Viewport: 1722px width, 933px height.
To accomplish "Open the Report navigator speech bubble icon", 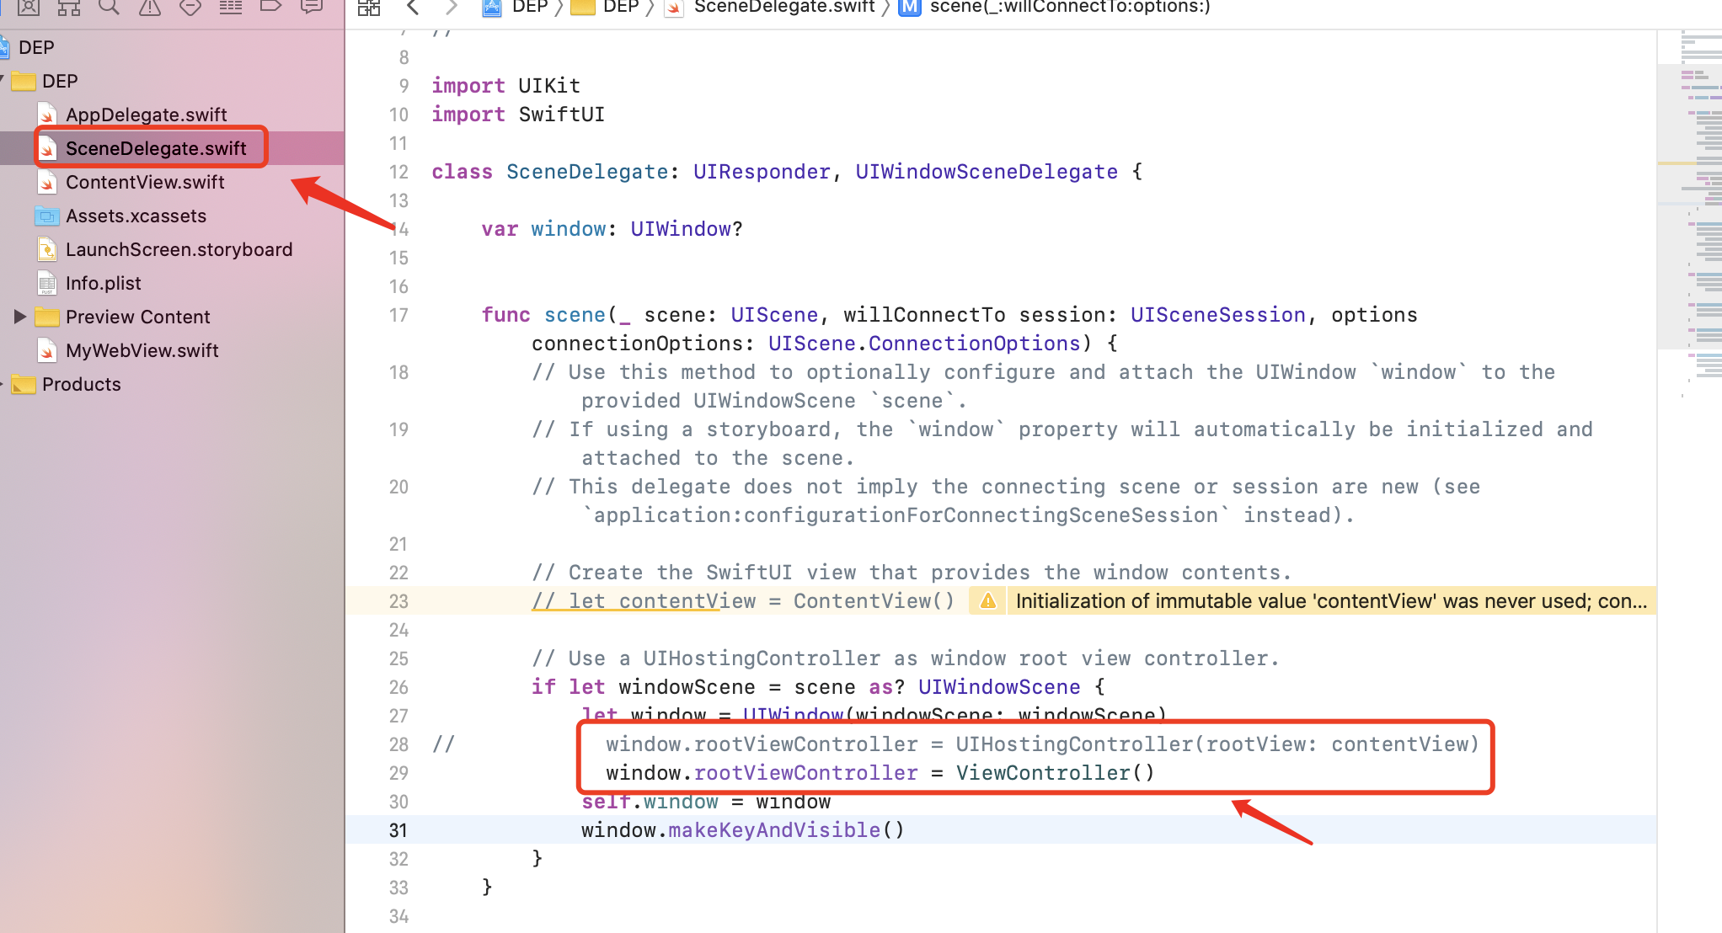I will 312,7.
